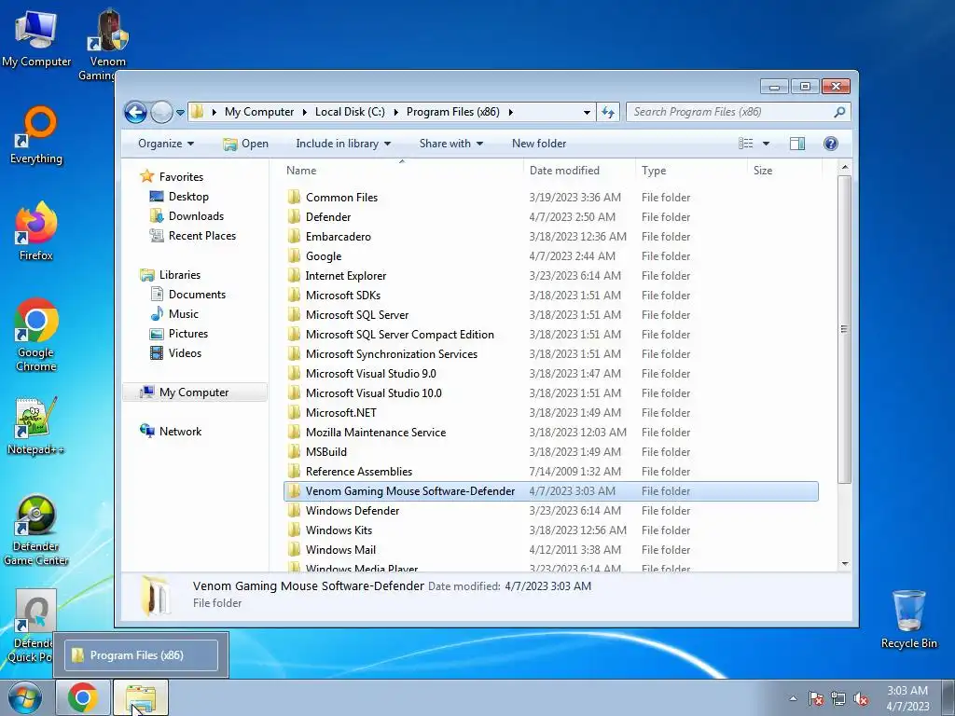Image resolution: width=955 pixels, height=716 pixels.
Task: Select My Computer in navigation pane
Action: (194, 392)
